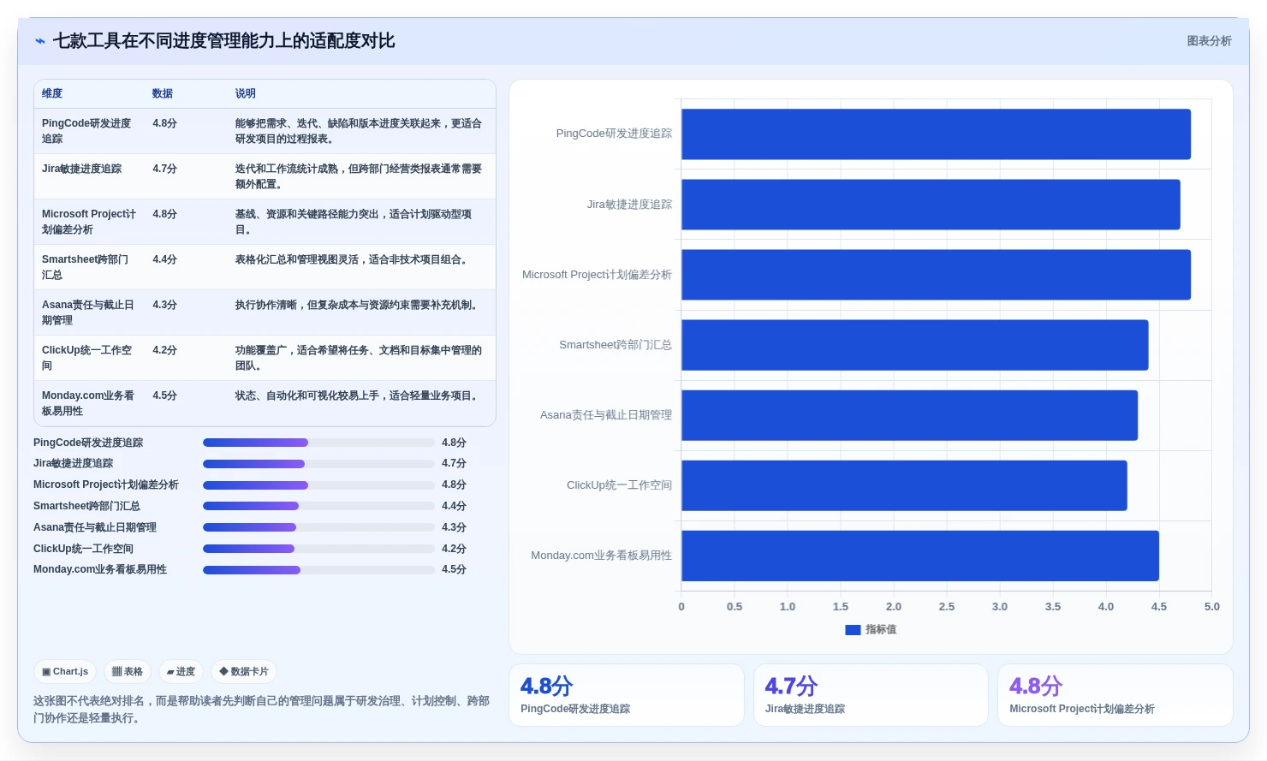Select the Chart.js tag chip
Viewport: 1267px width, 761px height.
click(66, 672)
